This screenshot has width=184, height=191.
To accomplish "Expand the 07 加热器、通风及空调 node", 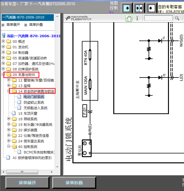I will (x=3, y=63).
